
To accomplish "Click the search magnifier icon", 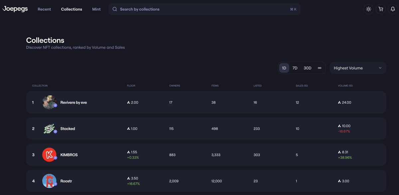I will (x=115, y=9).
